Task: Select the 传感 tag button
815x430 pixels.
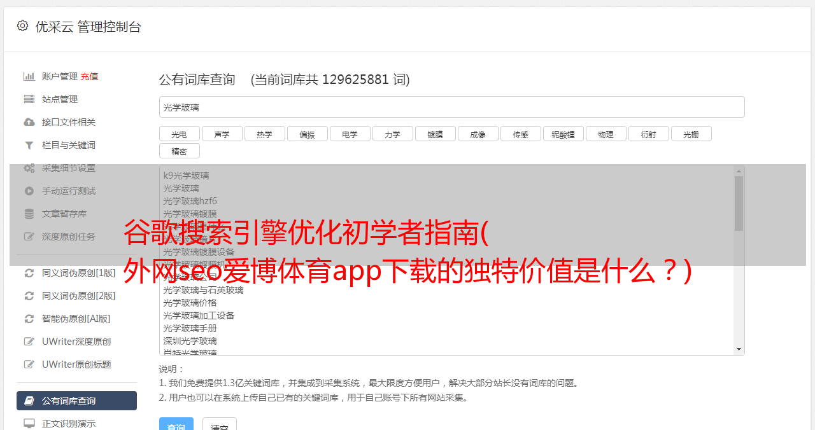Action: (521, 134)
